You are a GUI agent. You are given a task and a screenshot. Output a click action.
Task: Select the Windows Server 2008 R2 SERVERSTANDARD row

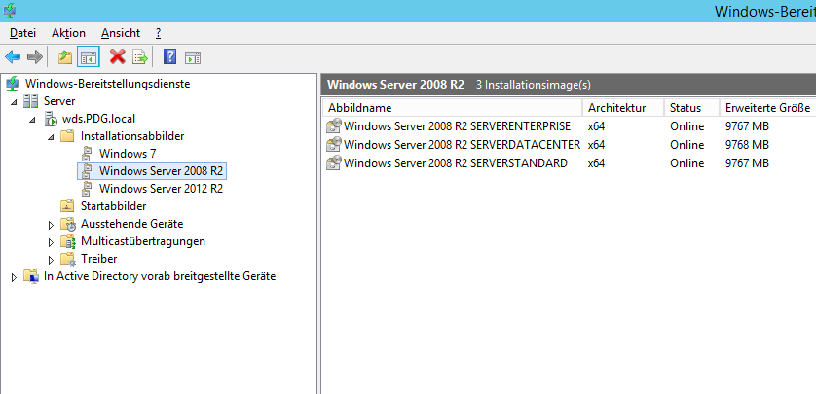tap(456, 163)
